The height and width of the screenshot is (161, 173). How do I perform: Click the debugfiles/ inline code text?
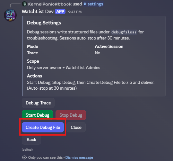coord(124,32)
